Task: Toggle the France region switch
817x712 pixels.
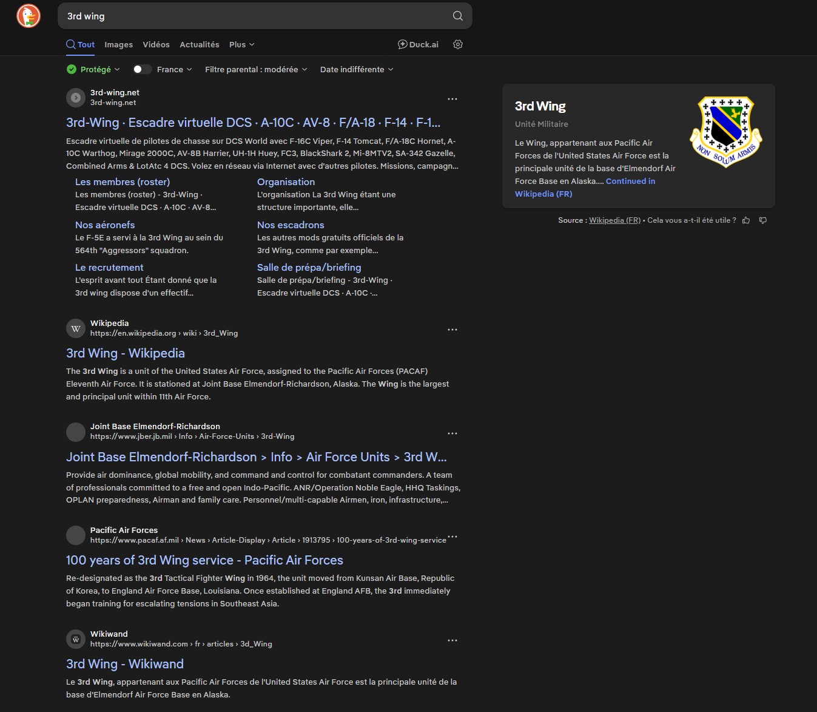Action: (x=142, y=69)
